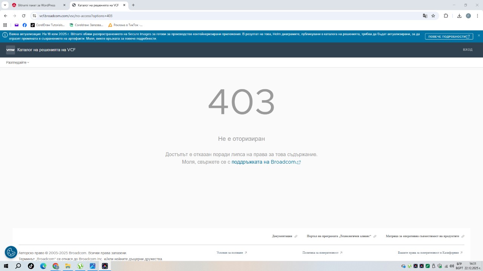
Task: Open a new browser tab
Action: 133,5
